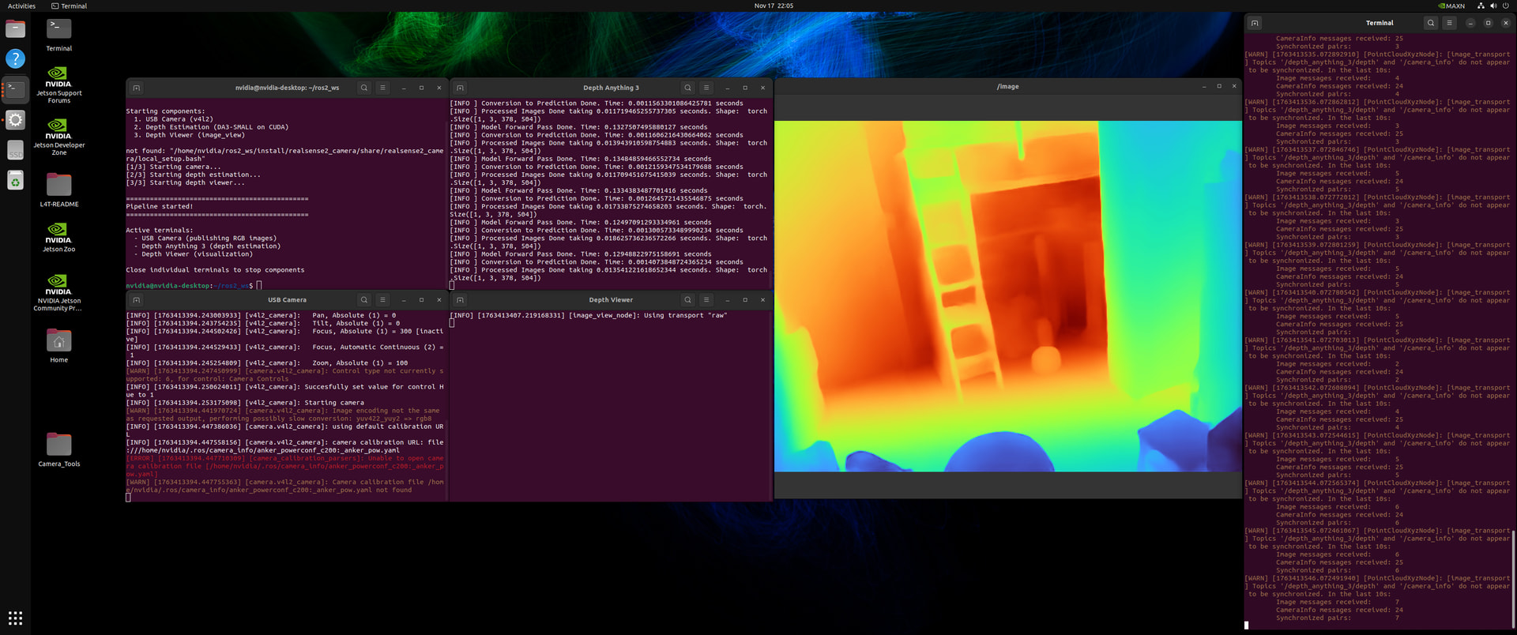Image resolution: width=1517 pixels, height=635 pixels.
Task: Click the "Pipeline started!" text
Action: coord(159,207)
